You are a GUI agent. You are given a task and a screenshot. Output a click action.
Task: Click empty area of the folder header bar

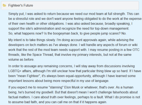(86, 5)
